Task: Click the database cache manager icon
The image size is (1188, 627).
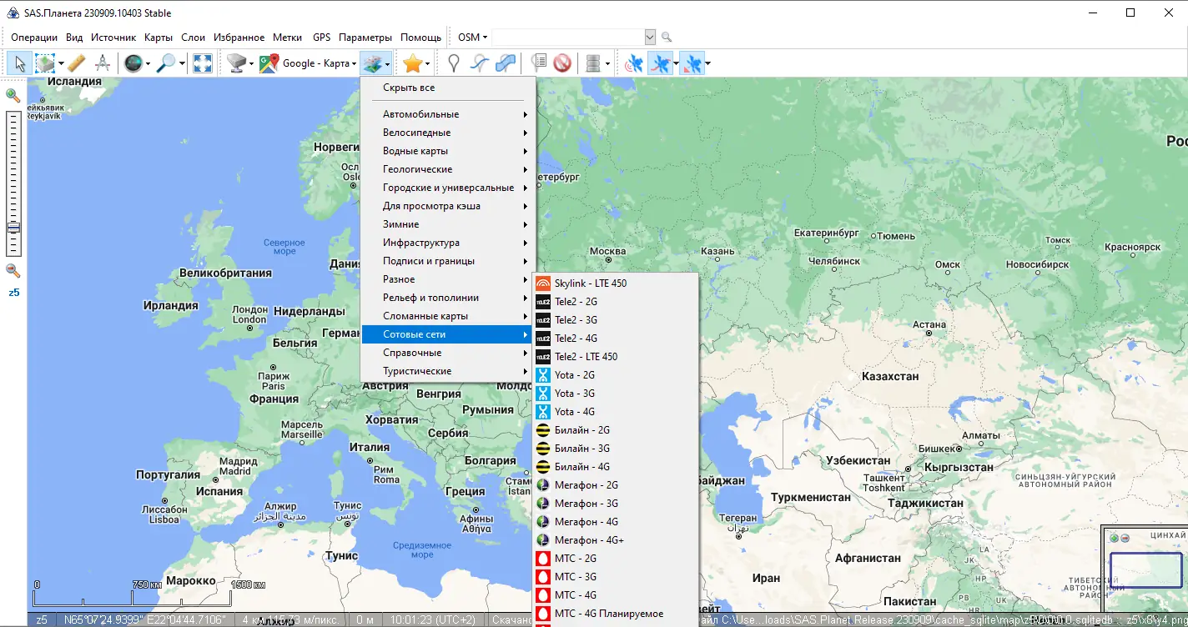Action: [593, 63]
